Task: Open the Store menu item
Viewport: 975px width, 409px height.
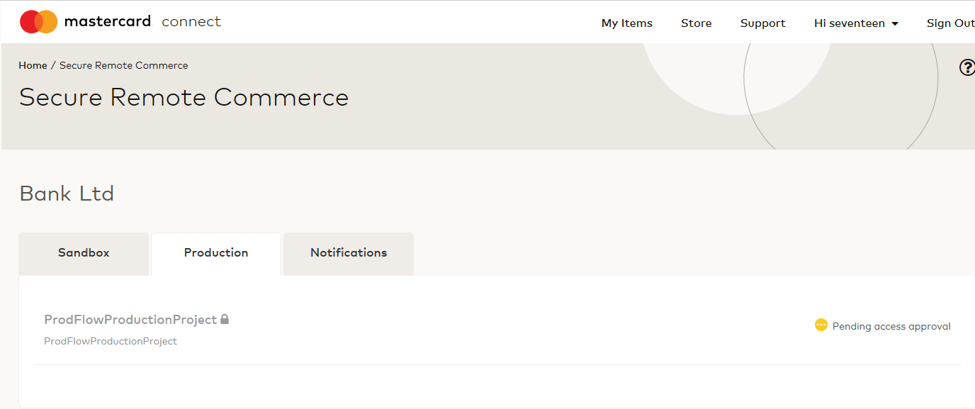Action: click(x=697, y=23)
